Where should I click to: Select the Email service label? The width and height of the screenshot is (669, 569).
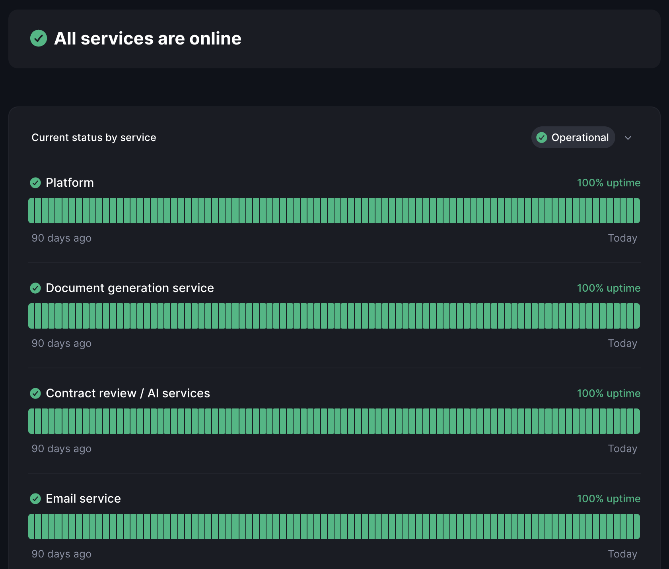[x=83, y=499]
